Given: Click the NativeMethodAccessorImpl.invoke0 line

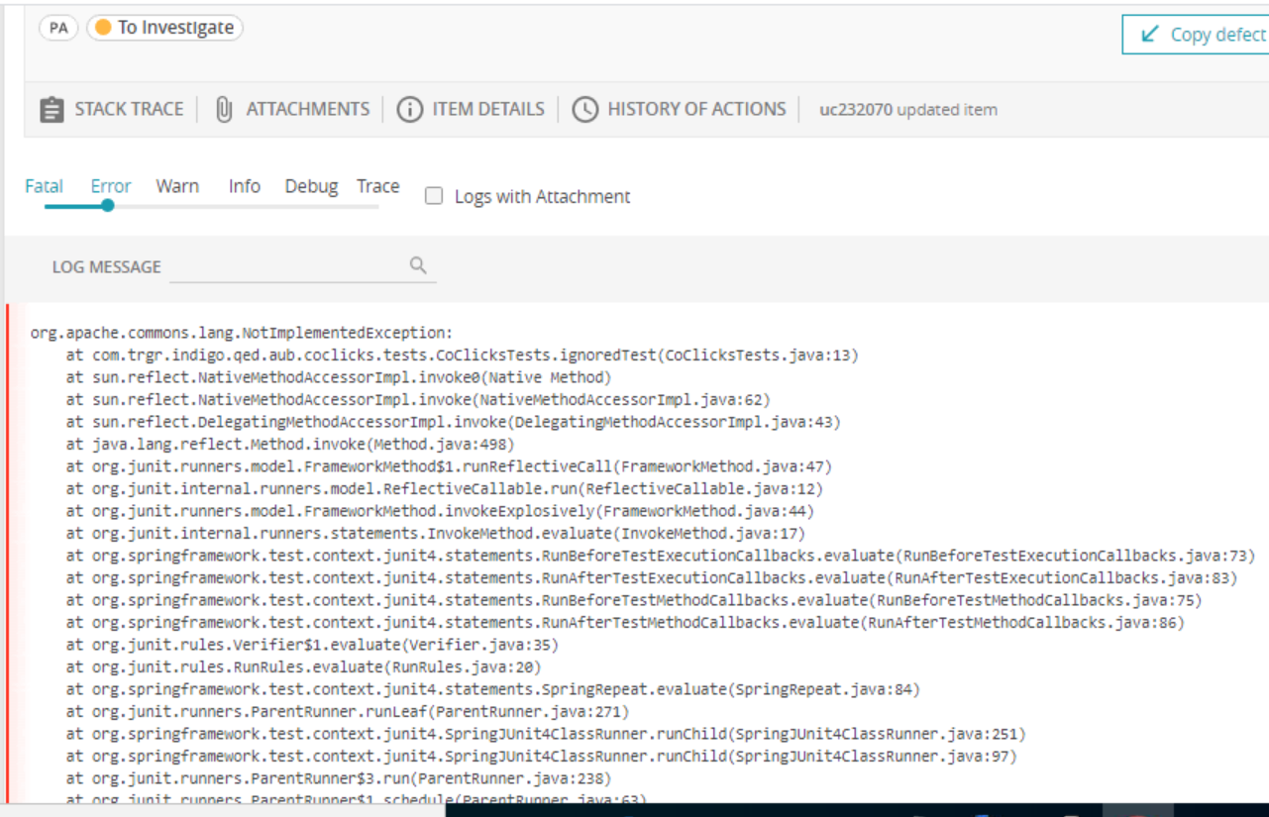Looking at the screenshot, I should (339, 377).
